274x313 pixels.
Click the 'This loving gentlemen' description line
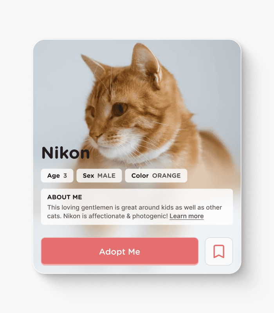pos(134,208)
